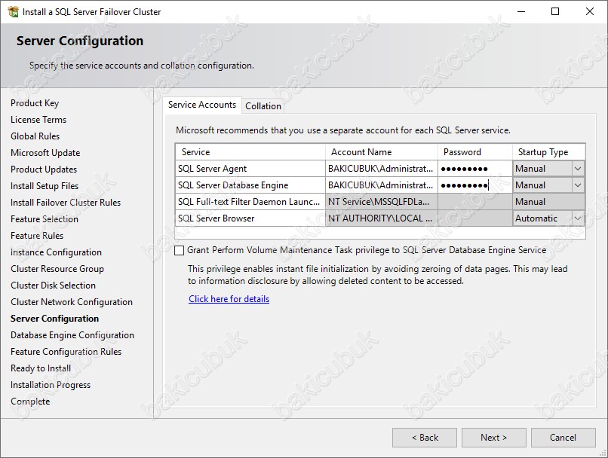The width and height of the screenshot is (608, 458).
Task: Click the Cluster Resource Group step
Action: pyautogui.click(x=57, y=269)
